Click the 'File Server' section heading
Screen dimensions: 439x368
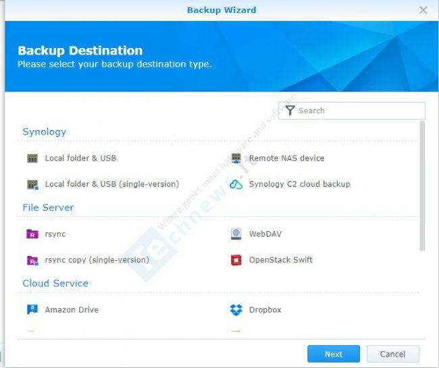coord(48,208)
